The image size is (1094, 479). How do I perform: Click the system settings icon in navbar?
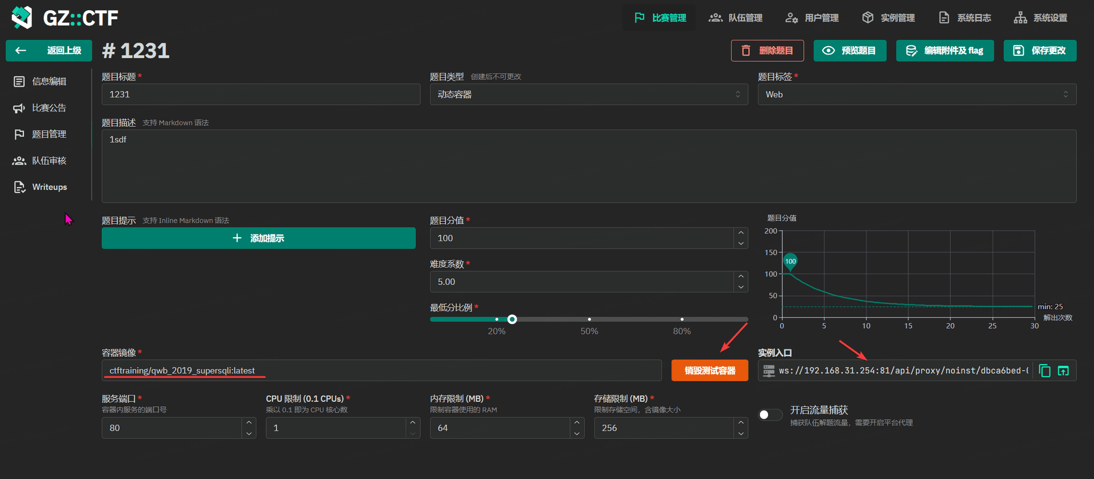(1020, 18)
